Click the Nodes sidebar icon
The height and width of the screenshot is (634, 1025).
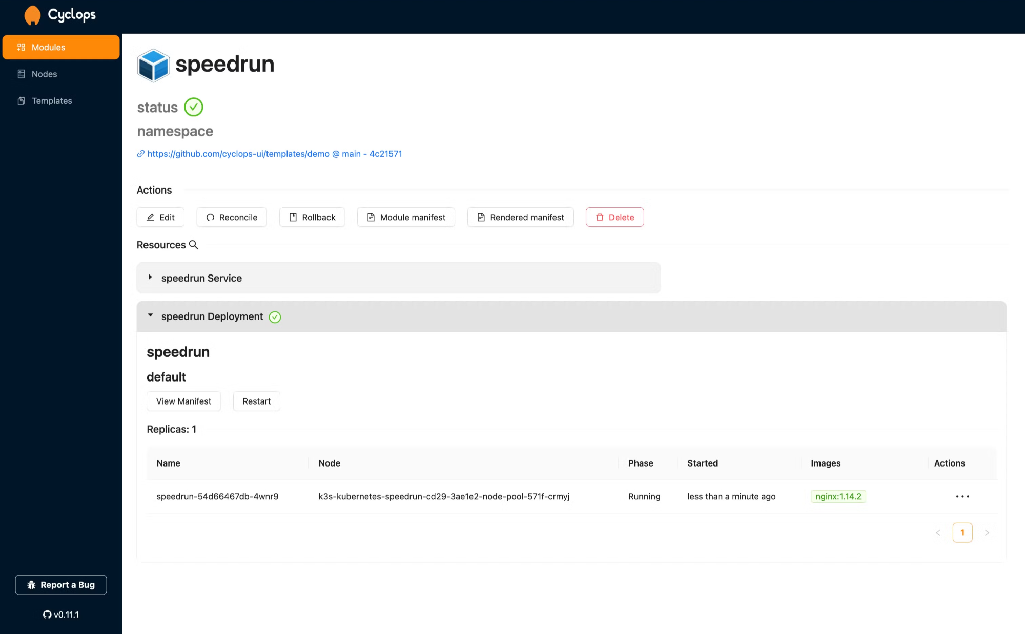coord(22,74)
